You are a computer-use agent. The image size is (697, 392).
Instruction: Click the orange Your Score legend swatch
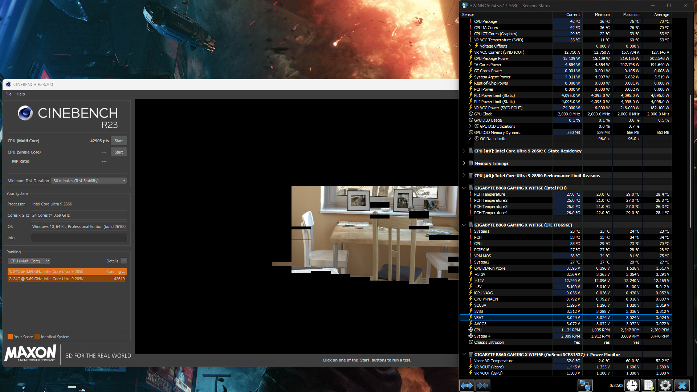coord(10,337)
